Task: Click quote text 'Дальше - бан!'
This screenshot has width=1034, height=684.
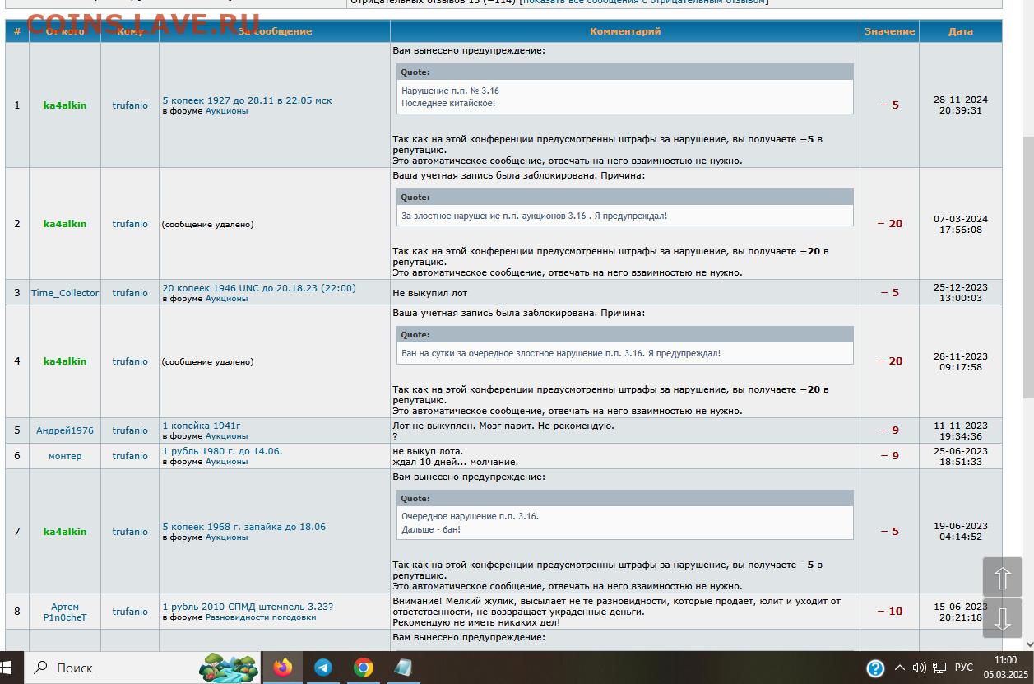Action: coord(431,529)
